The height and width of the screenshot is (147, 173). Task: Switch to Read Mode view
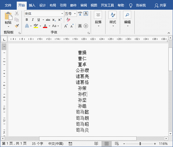(96, 144)
